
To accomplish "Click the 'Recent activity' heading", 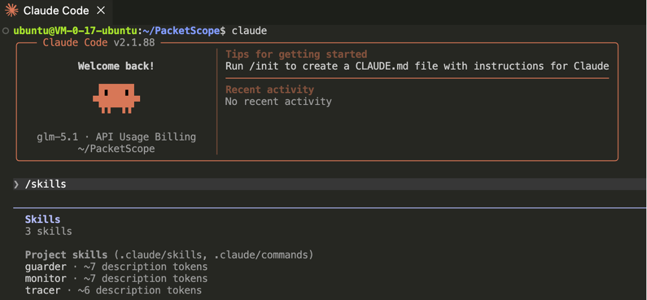I will 269,90.
